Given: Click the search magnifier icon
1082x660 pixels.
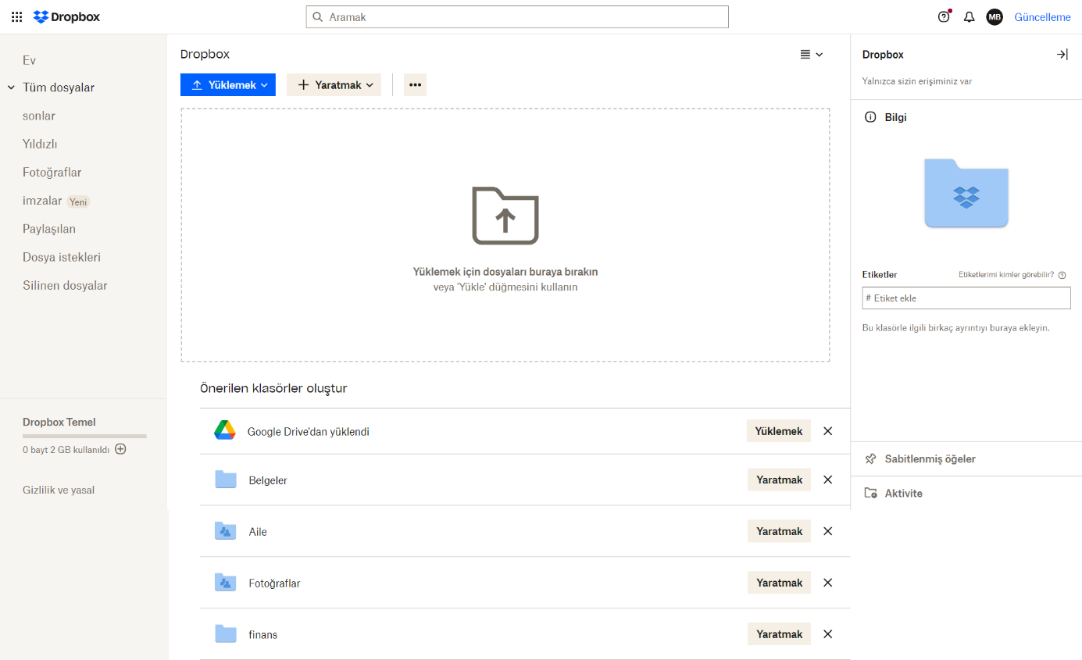Looking at the screenshot, I should pos(318,17).
